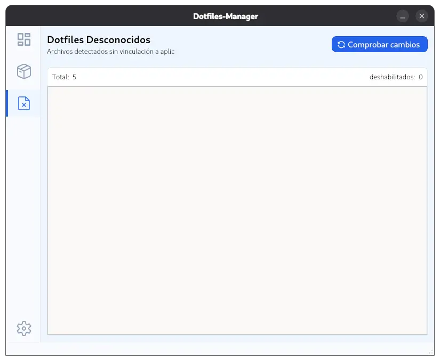Click inside the empty dotfiles list area
This screenshot has height=361, width=440.
237,210
